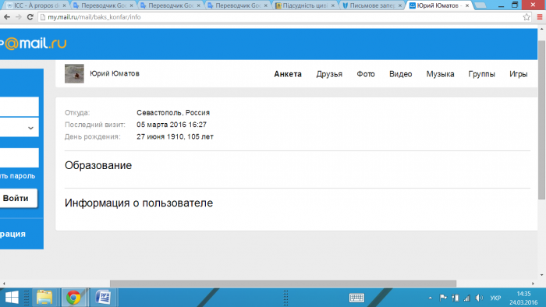Click the browser forward arrow
The width and height of the screenshot is (546, 307).
coord(19,17)
